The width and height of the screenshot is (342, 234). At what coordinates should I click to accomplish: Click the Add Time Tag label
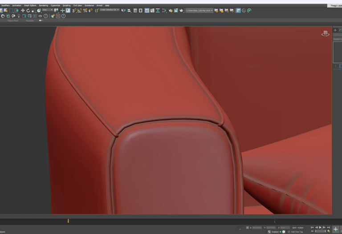coord(297,232)
